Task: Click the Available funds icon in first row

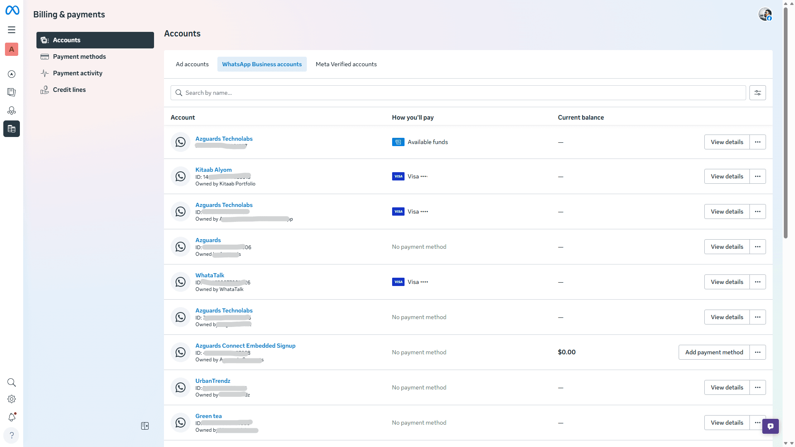Action: (398, 142)
